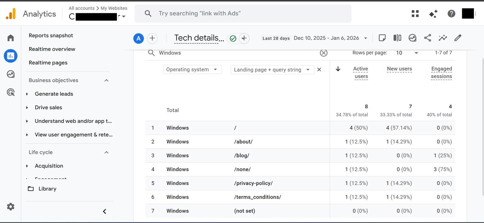This screenshot has height=223, width=484.
Task: Click the sort descending arrow
Action: [338, 69]
